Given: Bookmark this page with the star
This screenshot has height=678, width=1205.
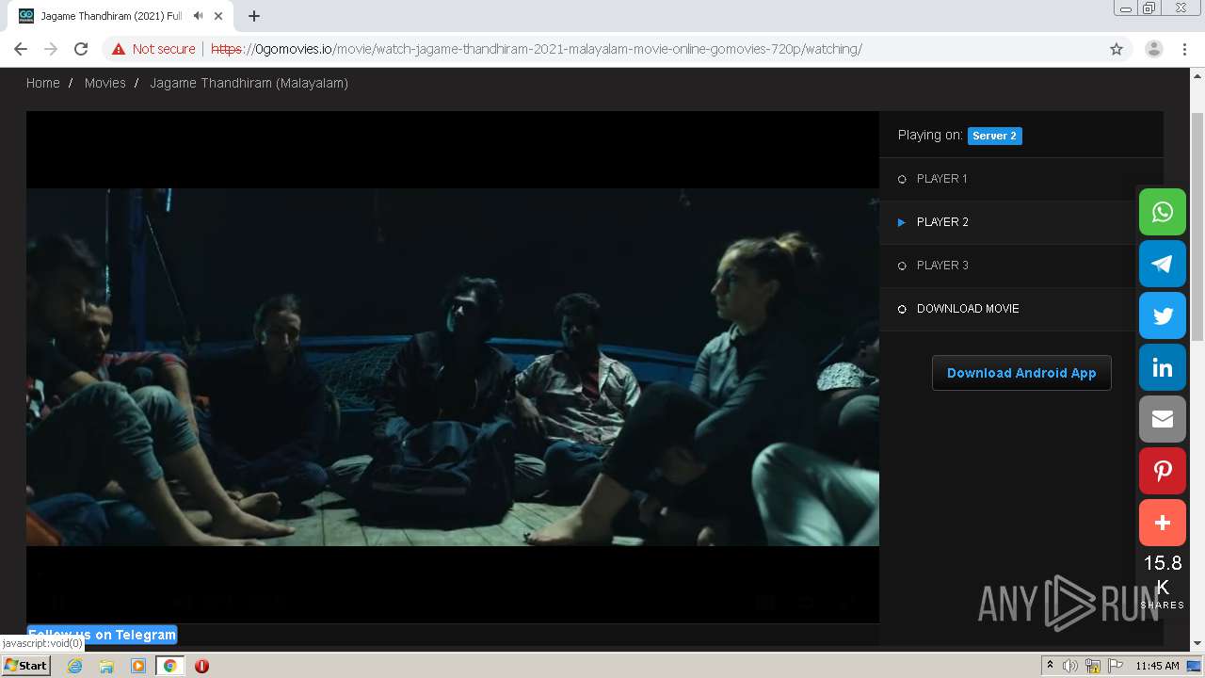Looking at the screenshot, I should [1117, 49].
